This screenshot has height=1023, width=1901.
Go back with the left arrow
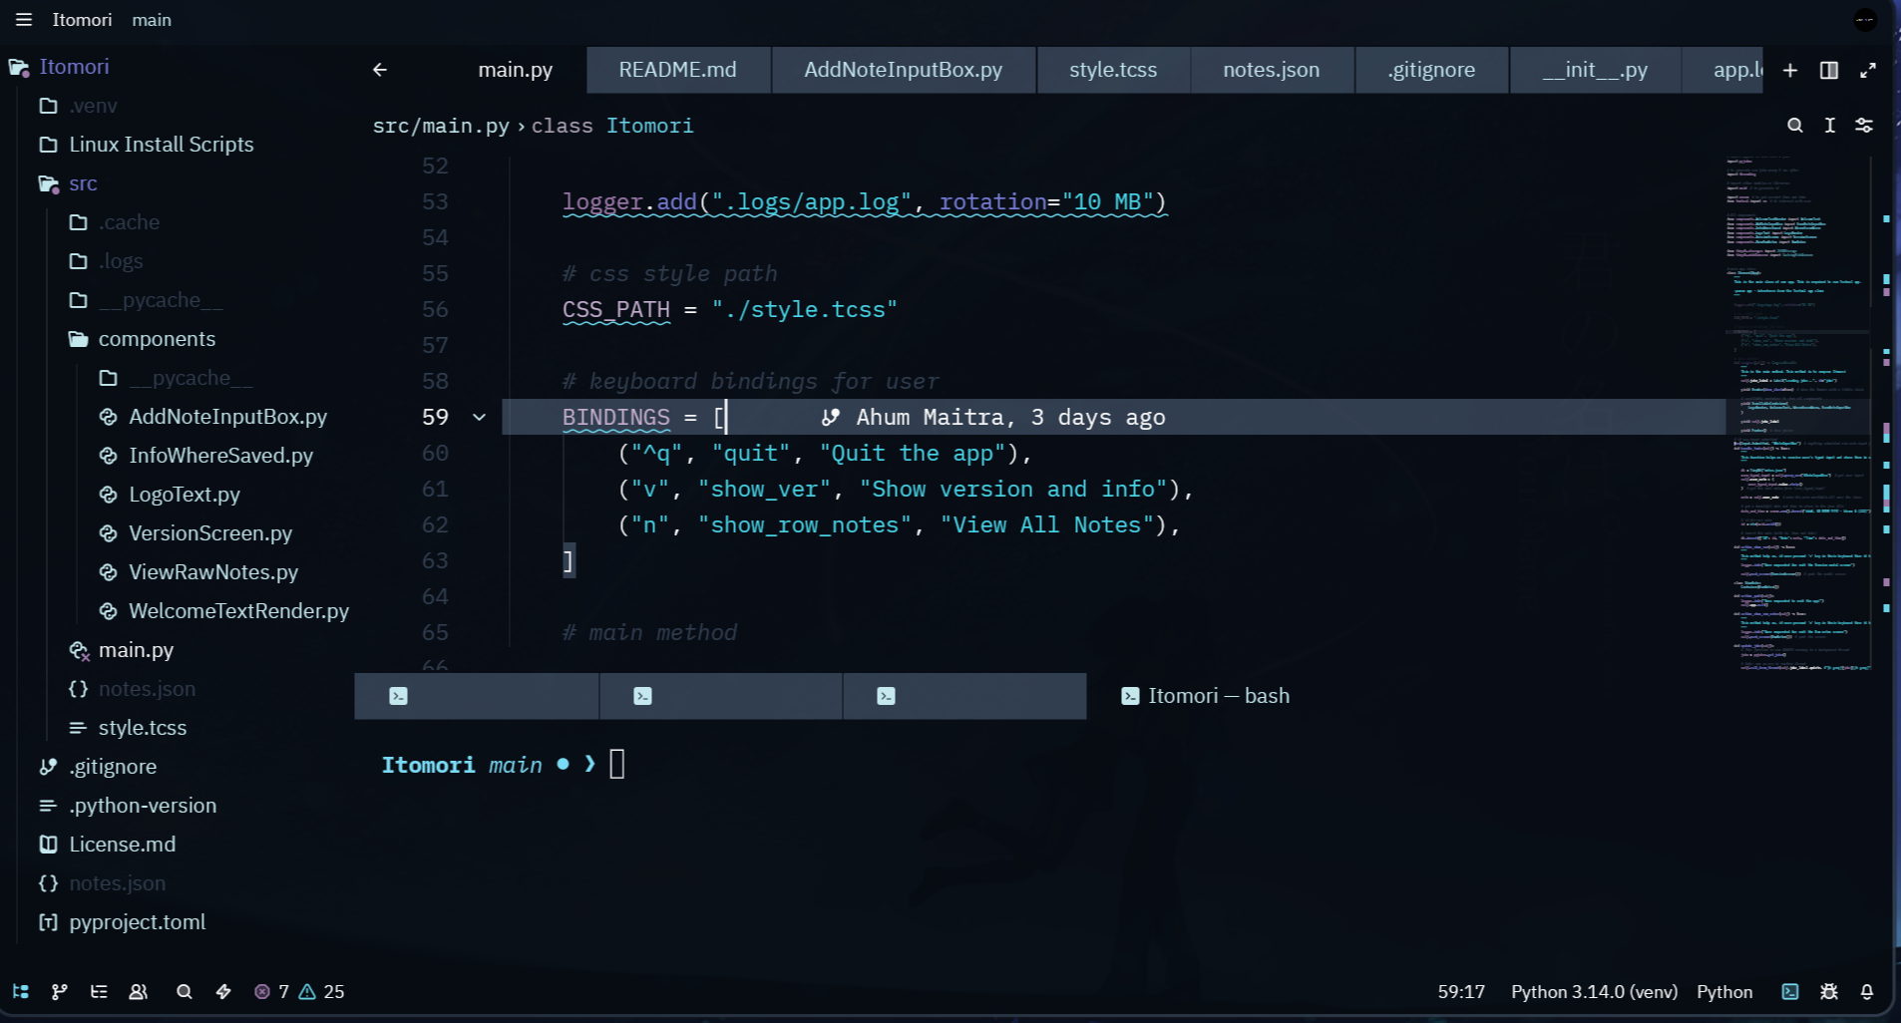(380, 70)
